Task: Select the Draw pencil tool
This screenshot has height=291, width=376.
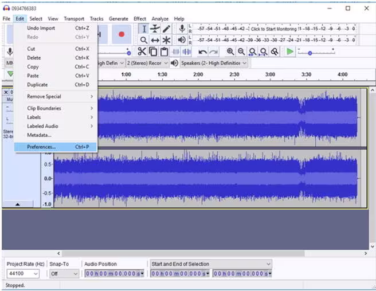Action: coord(166,29)
